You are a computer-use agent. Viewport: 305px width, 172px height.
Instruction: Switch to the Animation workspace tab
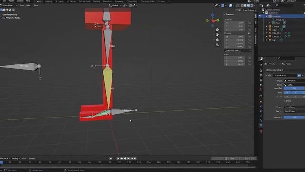click(x=107, y=1)
